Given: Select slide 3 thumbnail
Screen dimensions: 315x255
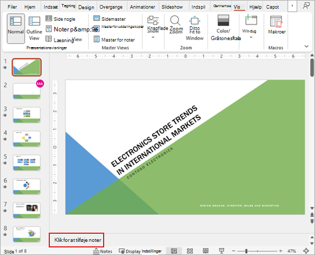Looking at the screenshot, I should (27, 115).
